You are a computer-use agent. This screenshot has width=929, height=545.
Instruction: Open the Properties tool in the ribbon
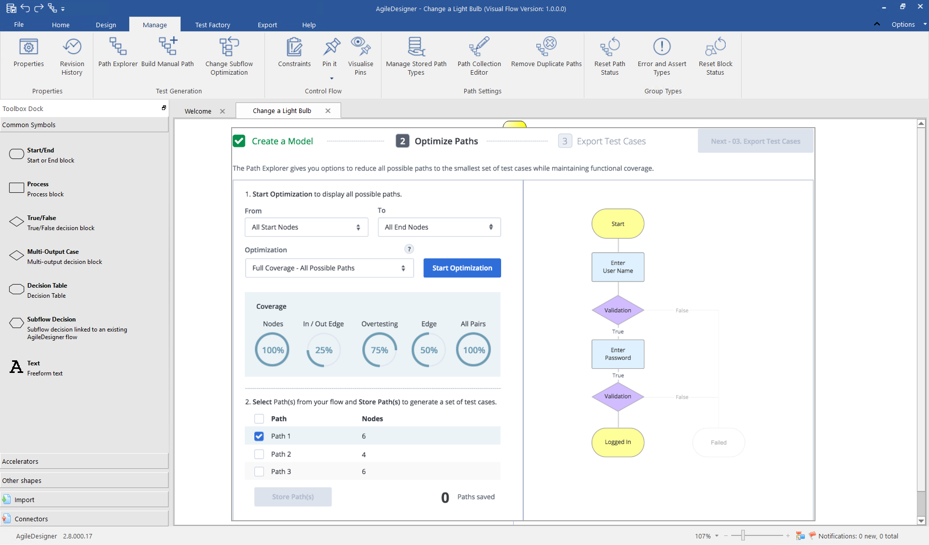coord(29,52)
